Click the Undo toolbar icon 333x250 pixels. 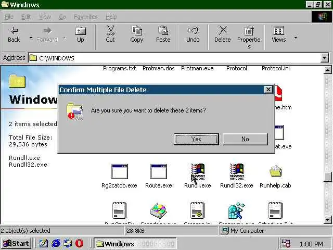pyautogui.click(x=193, y=30)
